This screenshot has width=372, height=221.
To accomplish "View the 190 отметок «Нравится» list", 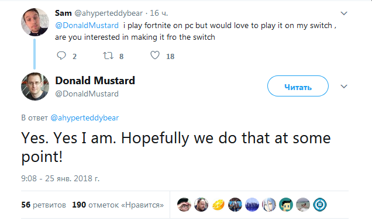I will pos(118,205).
